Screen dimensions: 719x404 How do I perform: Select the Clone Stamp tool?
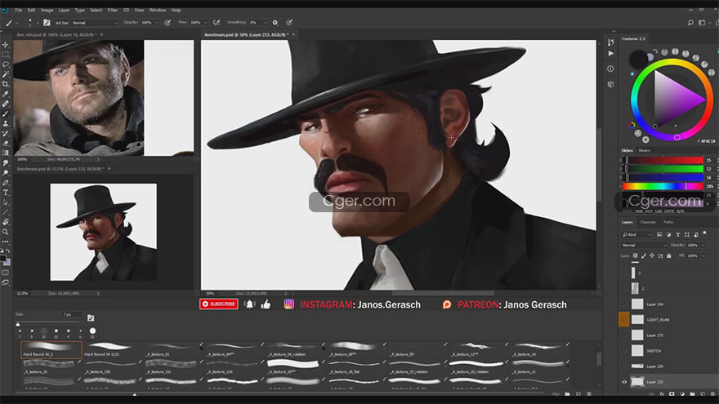point(6,124)
